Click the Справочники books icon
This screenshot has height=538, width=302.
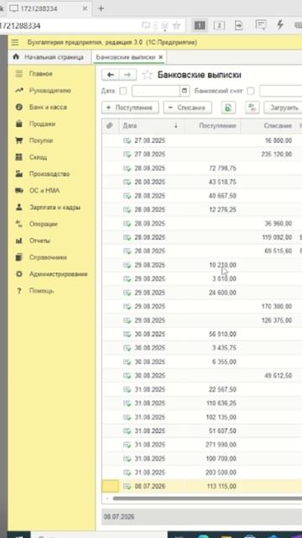click(19, 257)
